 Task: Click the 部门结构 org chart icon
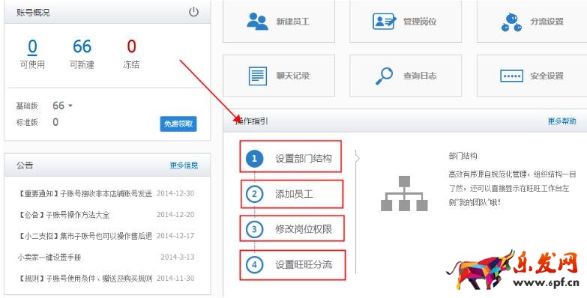point(404,194)
